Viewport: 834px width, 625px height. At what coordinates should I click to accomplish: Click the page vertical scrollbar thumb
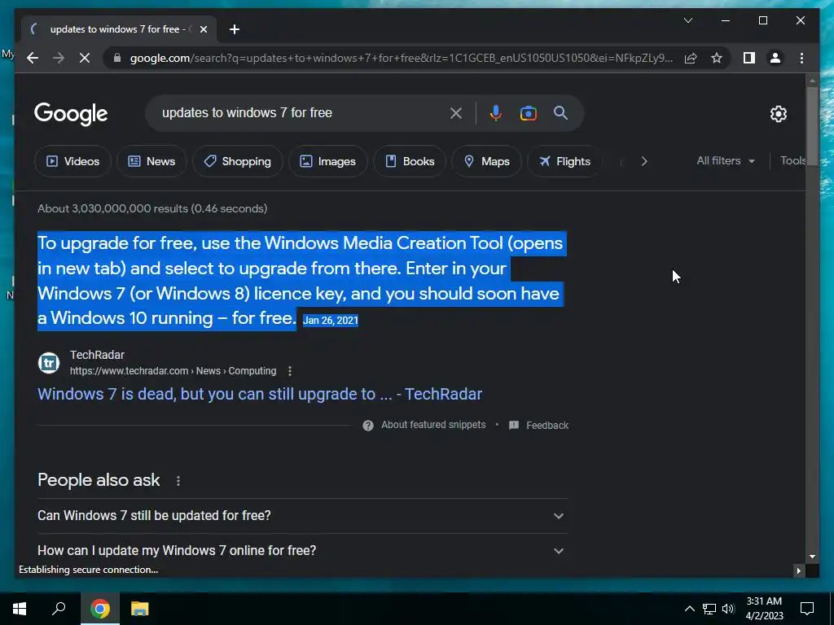[x=812, y=126]
